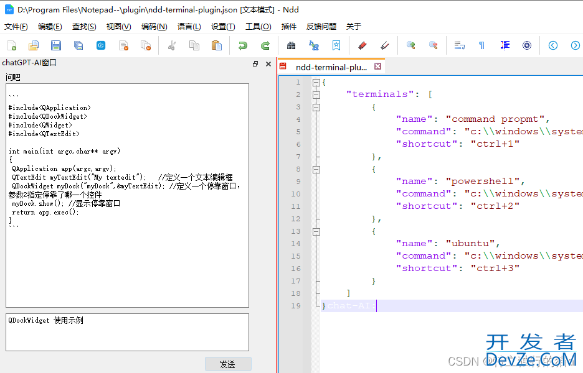The width and height of the screenshot is (583, 373).
Task: Click the 发送 button
Action: click(228, 364)
